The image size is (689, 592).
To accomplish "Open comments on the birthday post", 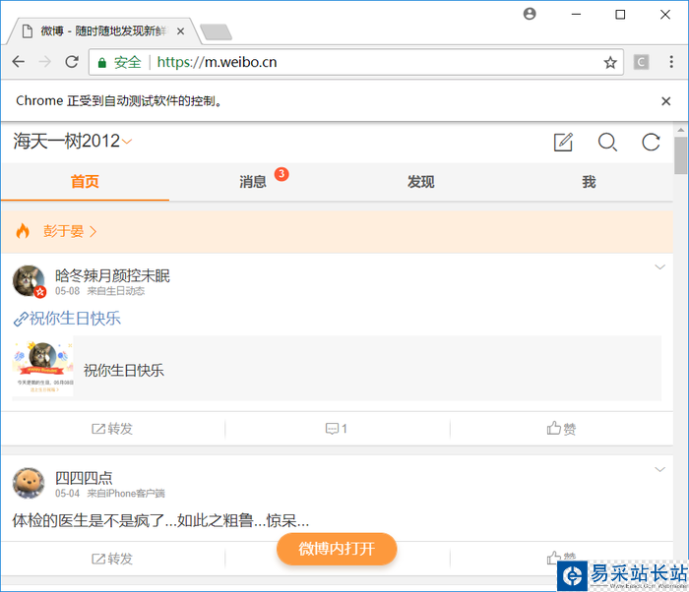I will (337, 429).
